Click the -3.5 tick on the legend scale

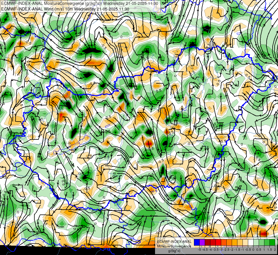click(x=216, y=250)
